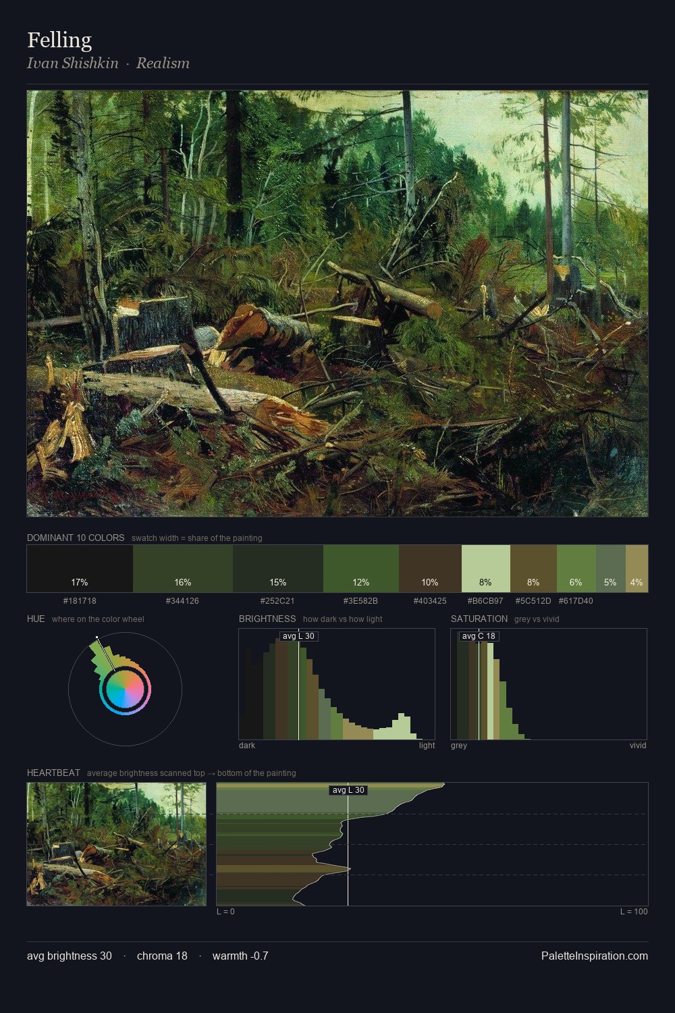
Task: Click the brightness histogram chart
Action: coord(337,684)
